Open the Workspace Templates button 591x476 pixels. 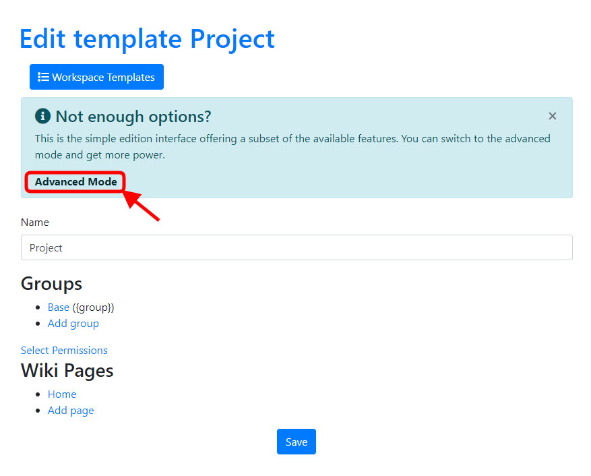click(x=96, y=77)
